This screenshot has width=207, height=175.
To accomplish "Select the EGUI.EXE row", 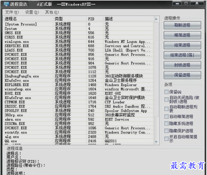I will coord(78,93).
